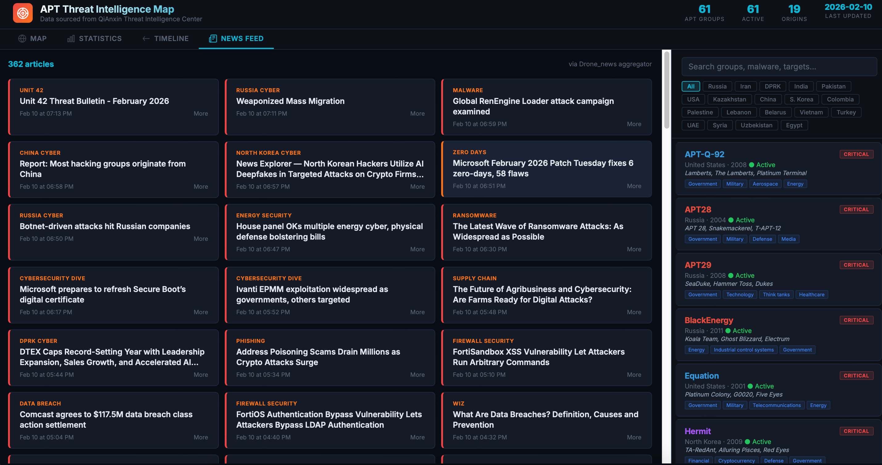Screen dimensions: 882x465
Task: Expand More on North Korean Hackers Deepfakes article
Action: 417,187
